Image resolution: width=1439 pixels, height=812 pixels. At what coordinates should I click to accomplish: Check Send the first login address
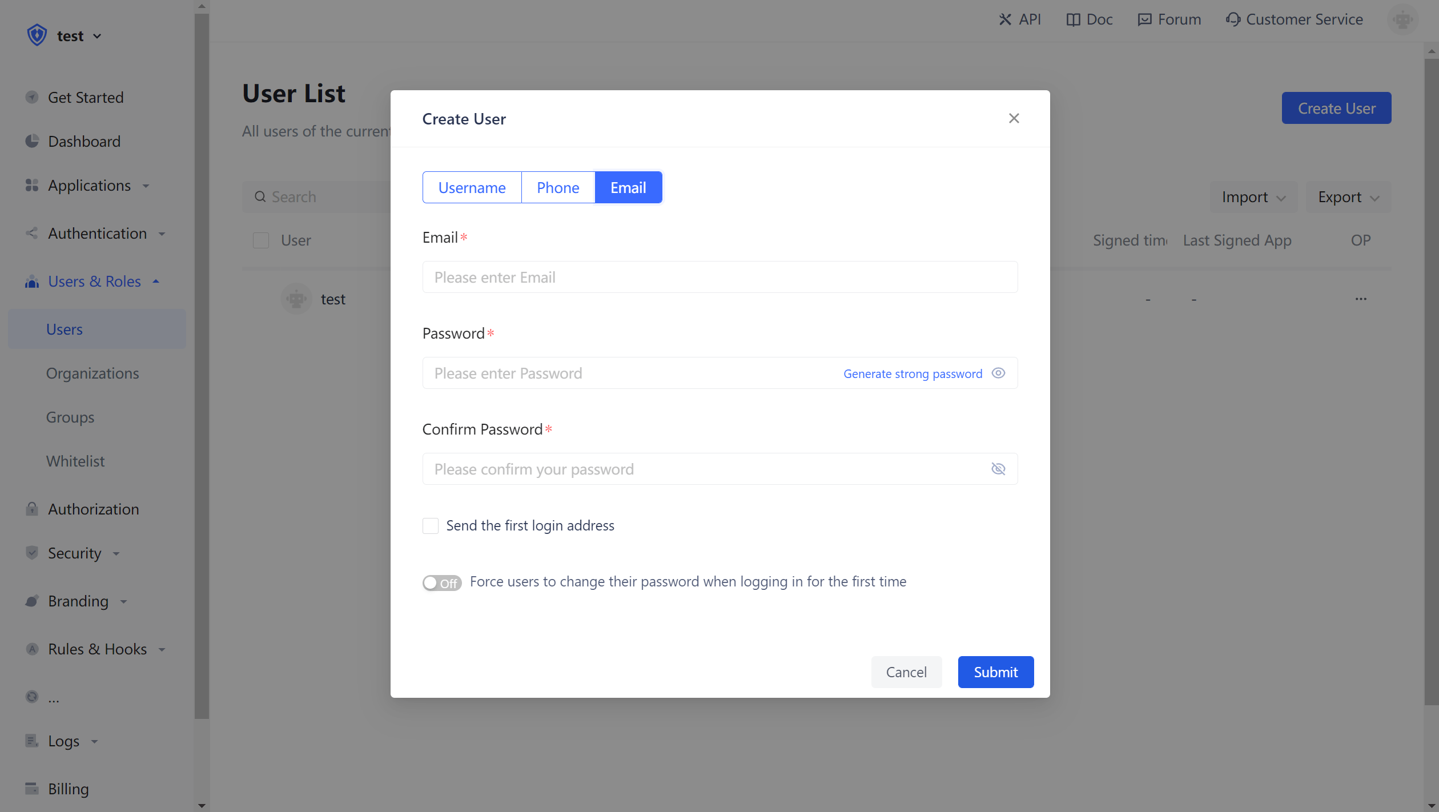tap(431, 525)
